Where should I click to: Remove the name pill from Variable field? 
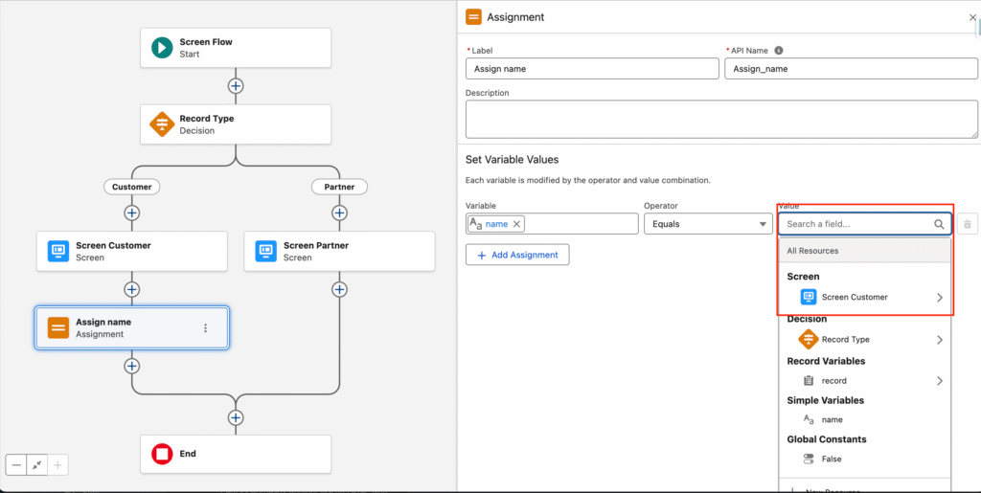[516, 224]
